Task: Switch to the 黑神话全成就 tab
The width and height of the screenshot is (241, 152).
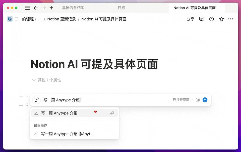Action: (73, 8)
